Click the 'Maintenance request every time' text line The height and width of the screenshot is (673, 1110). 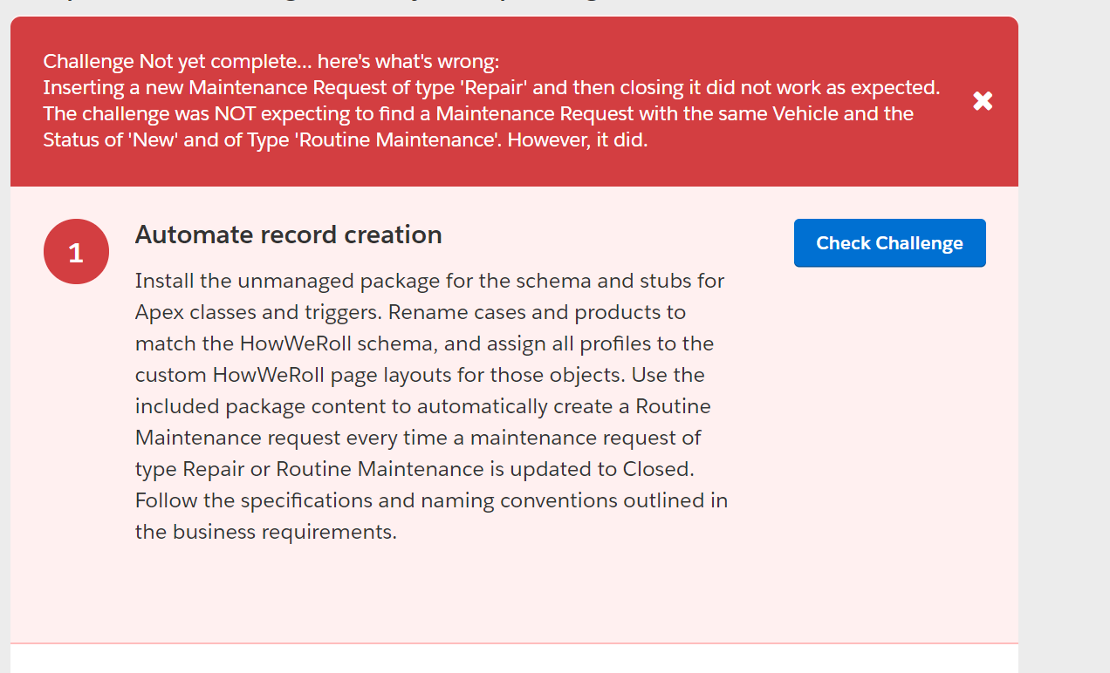tap(418, 438)
